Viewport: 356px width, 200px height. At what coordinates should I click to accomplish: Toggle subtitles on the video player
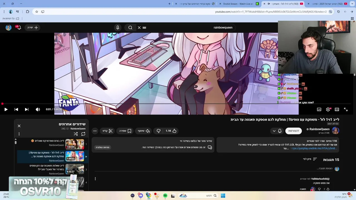click(x=319, y=109)
